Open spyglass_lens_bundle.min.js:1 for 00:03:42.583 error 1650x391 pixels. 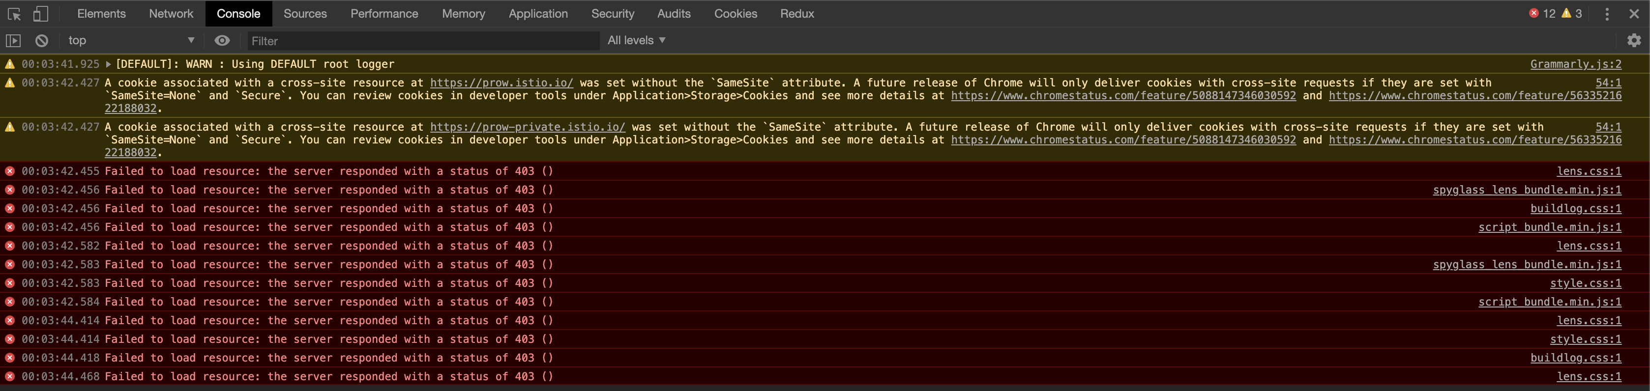pyautogui.click(x=1527, y=264)
